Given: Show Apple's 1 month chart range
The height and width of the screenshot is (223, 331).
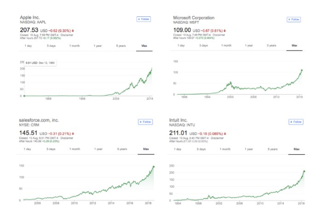Looking at the screenshot, I should [x=74, y=46].
